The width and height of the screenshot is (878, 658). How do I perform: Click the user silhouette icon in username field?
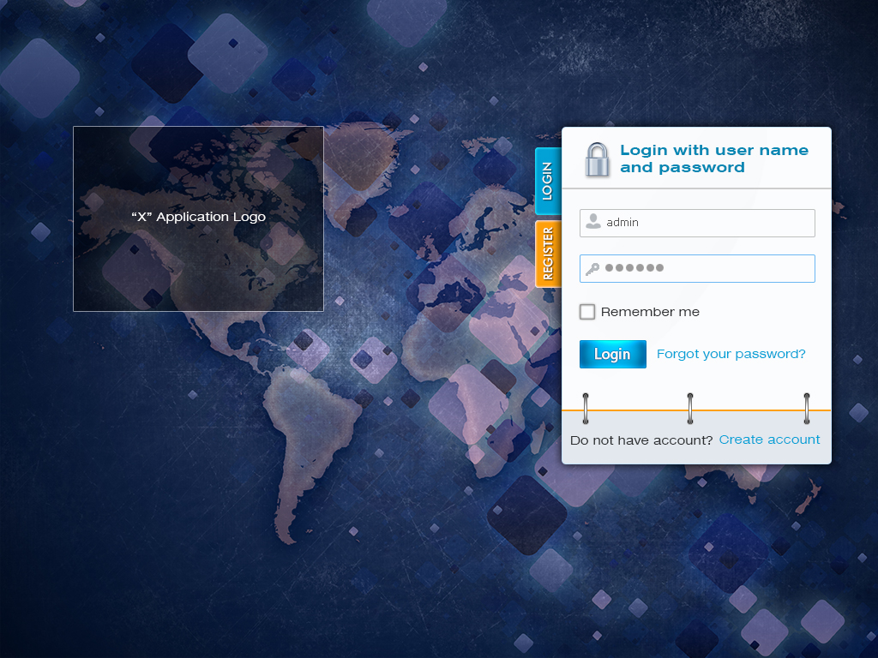[593, 222]
